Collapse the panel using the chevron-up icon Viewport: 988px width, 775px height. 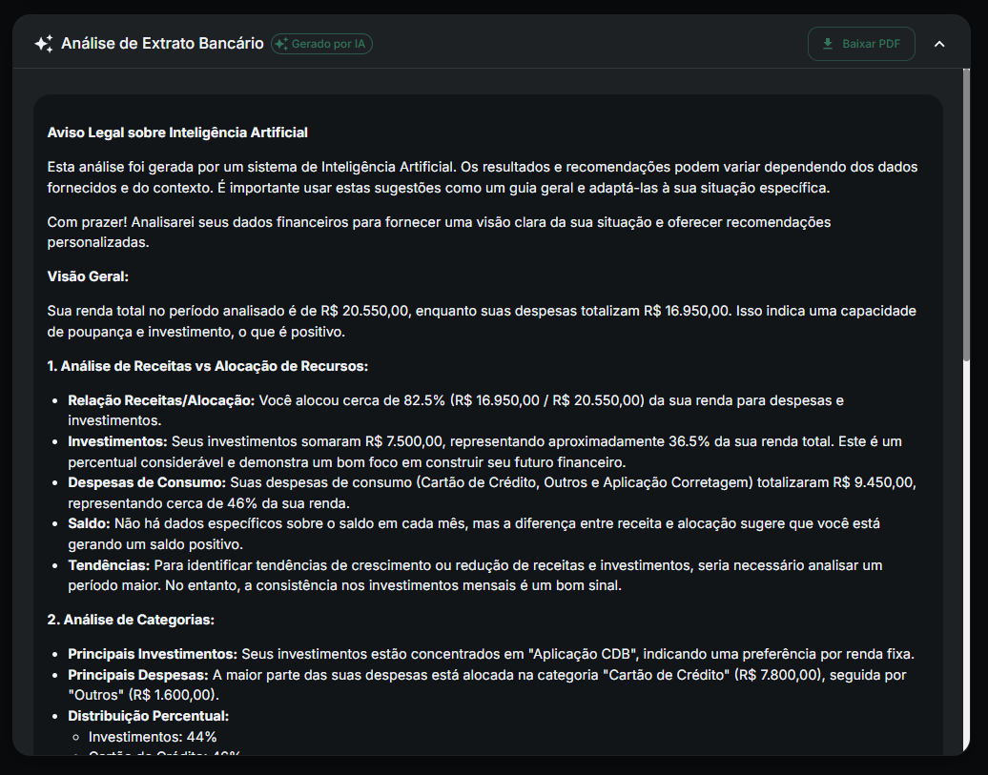click(x=939, y=43)
